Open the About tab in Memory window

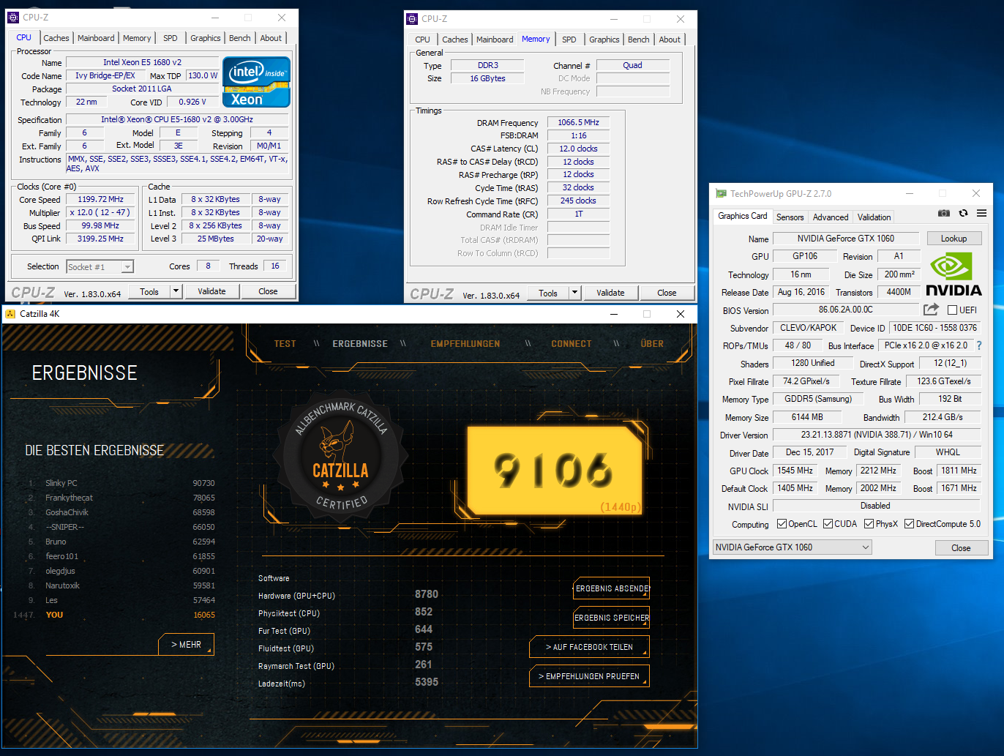[x=670, y=40]
